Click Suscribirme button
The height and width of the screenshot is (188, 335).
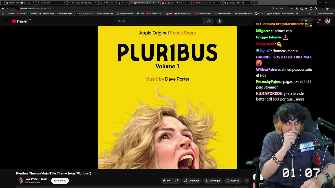[60, 181]
